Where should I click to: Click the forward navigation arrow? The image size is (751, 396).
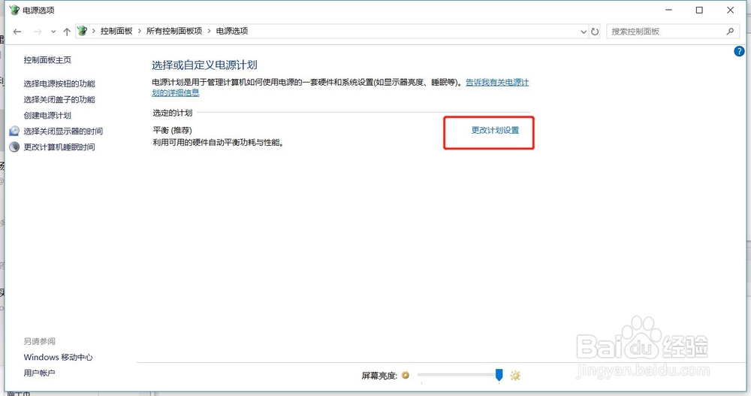click(x=37, y=32)
